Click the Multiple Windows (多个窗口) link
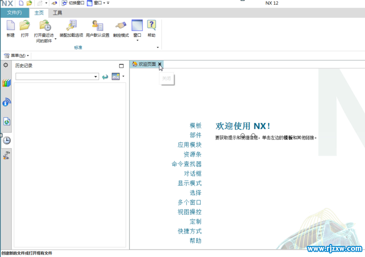Image resolution: width=365 pixels, height=257 pixels. pyautogui.click(x=190, y=202)
